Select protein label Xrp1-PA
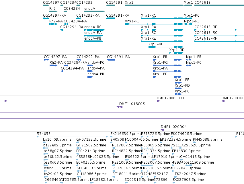The width and height of the screenshot is (244, 184). [160, 69]
